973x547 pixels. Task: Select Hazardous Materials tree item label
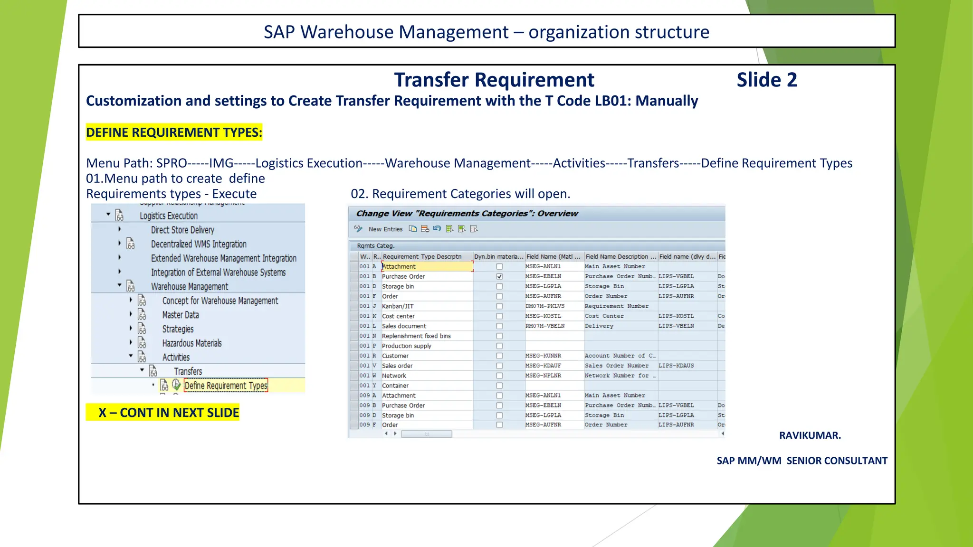click(192, 343)
